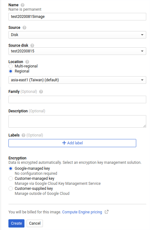The height and width of the screenshot is (230, 150).
Task: Click the Family help question icon
Action: [x=41, y=92]
